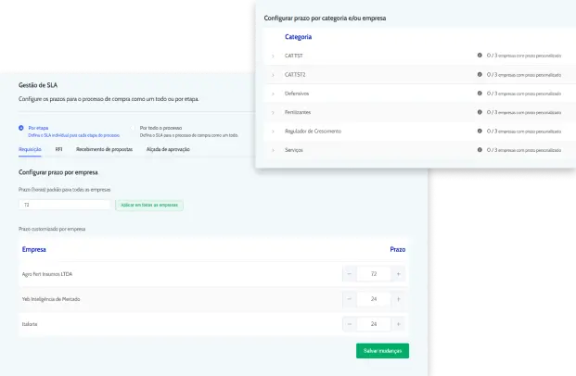Click info icon in CATTST row
The height and width of the screenshot is (376, 576).
point(480,56)
